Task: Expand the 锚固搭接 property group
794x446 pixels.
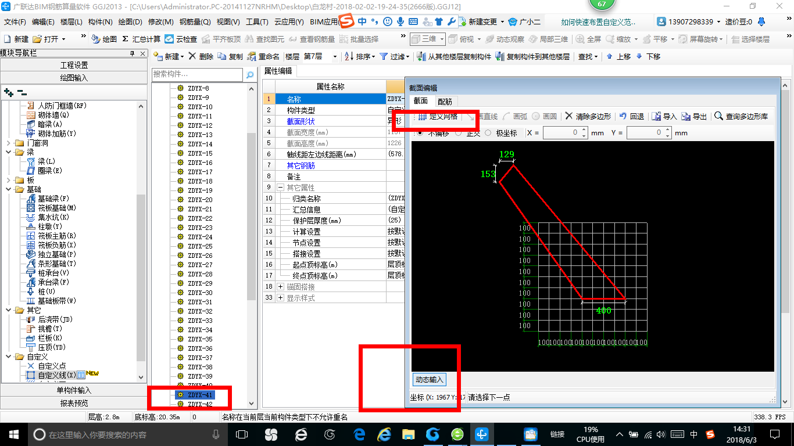Action: [x=280, y=287]
